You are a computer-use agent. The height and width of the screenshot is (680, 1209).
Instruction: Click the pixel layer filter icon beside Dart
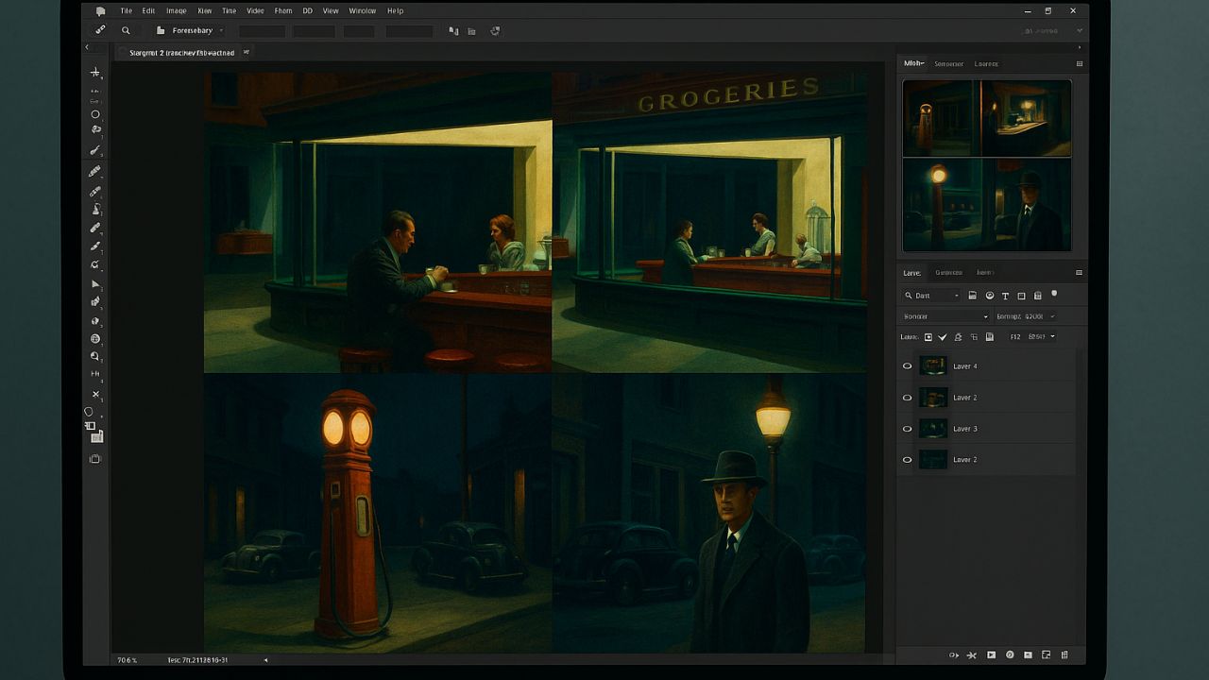point(972,297)
